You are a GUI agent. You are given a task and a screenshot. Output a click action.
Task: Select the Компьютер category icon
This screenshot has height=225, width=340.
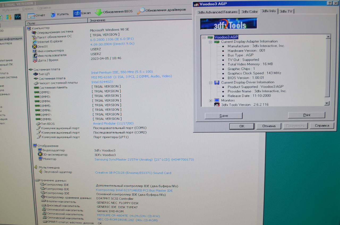(29, 28)
